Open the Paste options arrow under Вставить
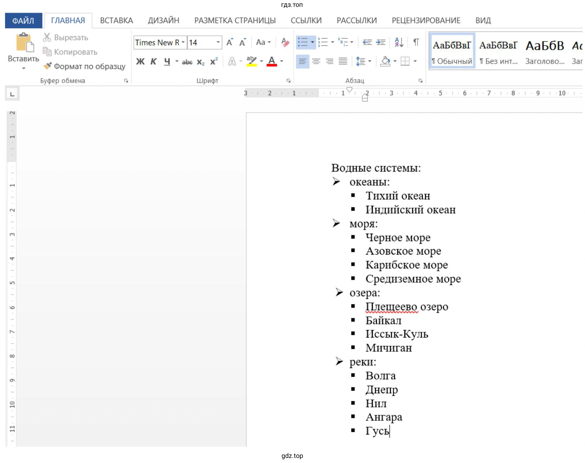 [x=23, y=68]
